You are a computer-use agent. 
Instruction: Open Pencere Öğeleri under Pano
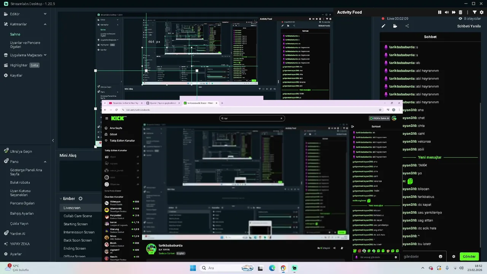click(22, 203)
